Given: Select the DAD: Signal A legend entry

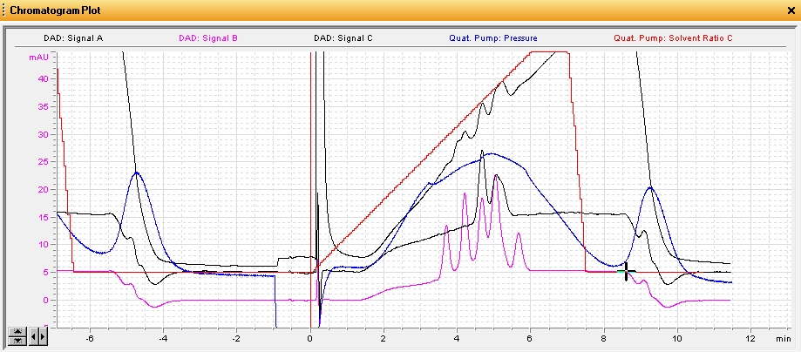Looking at the screenshot, I should click(x=73, y=38).
